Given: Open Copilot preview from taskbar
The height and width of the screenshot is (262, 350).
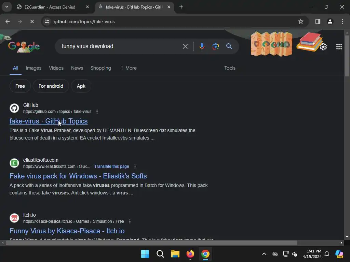Looking at the screenshot, I should (x=339, y=254).
